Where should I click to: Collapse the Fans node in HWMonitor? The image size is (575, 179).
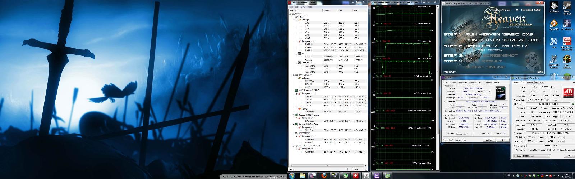click(x=296, y=54)
